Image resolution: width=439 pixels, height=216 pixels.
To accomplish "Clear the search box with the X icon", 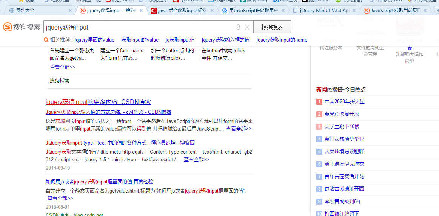I will (x=247, y=27).
